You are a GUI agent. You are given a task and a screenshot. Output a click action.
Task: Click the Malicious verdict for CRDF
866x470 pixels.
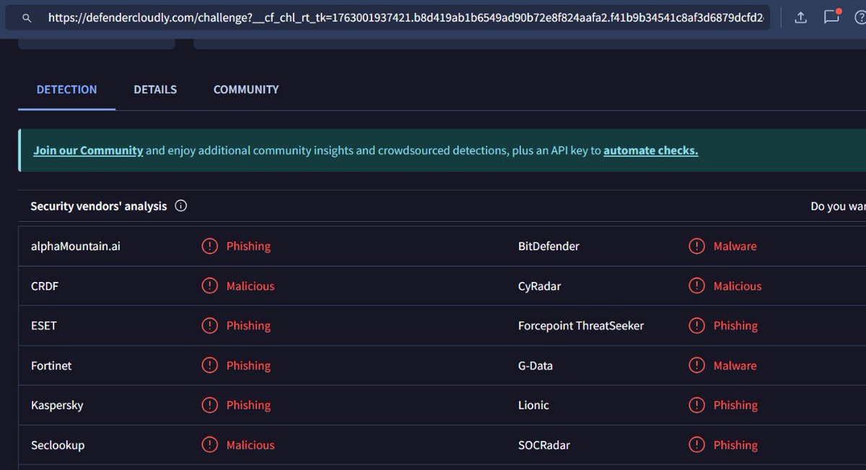[x=250, y=286]
